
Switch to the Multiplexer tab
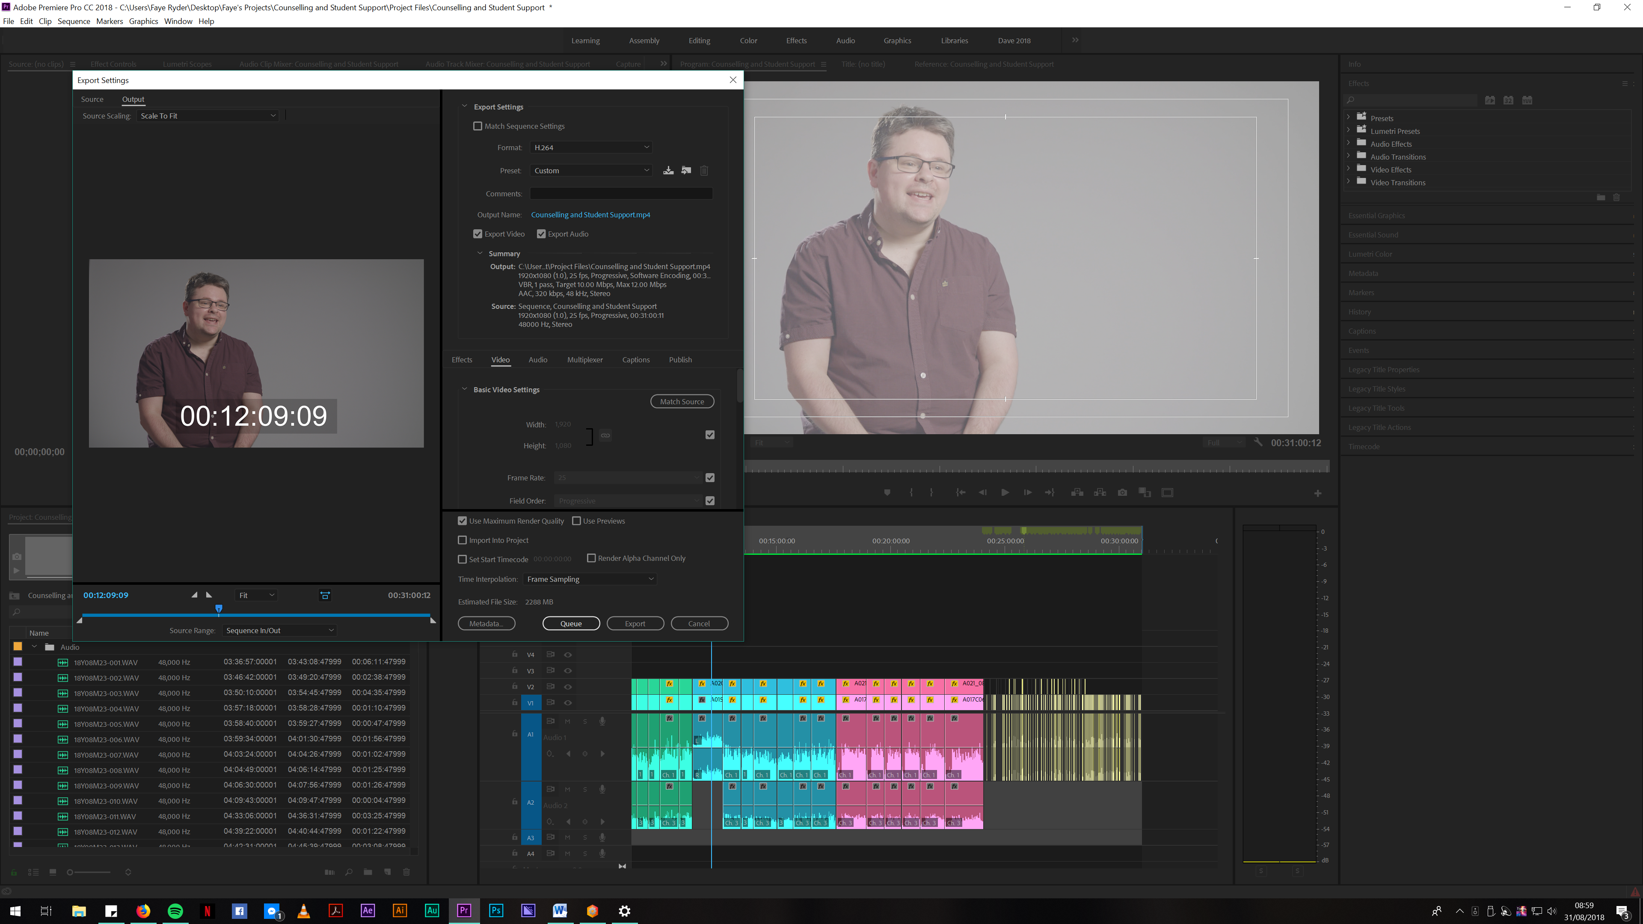(x=585, y=360)
